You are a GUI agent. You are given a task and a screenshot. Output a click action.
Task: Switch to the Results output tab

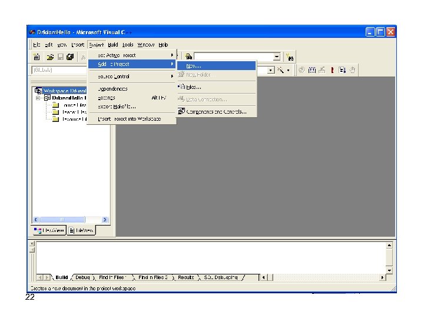tap(186, 277)
